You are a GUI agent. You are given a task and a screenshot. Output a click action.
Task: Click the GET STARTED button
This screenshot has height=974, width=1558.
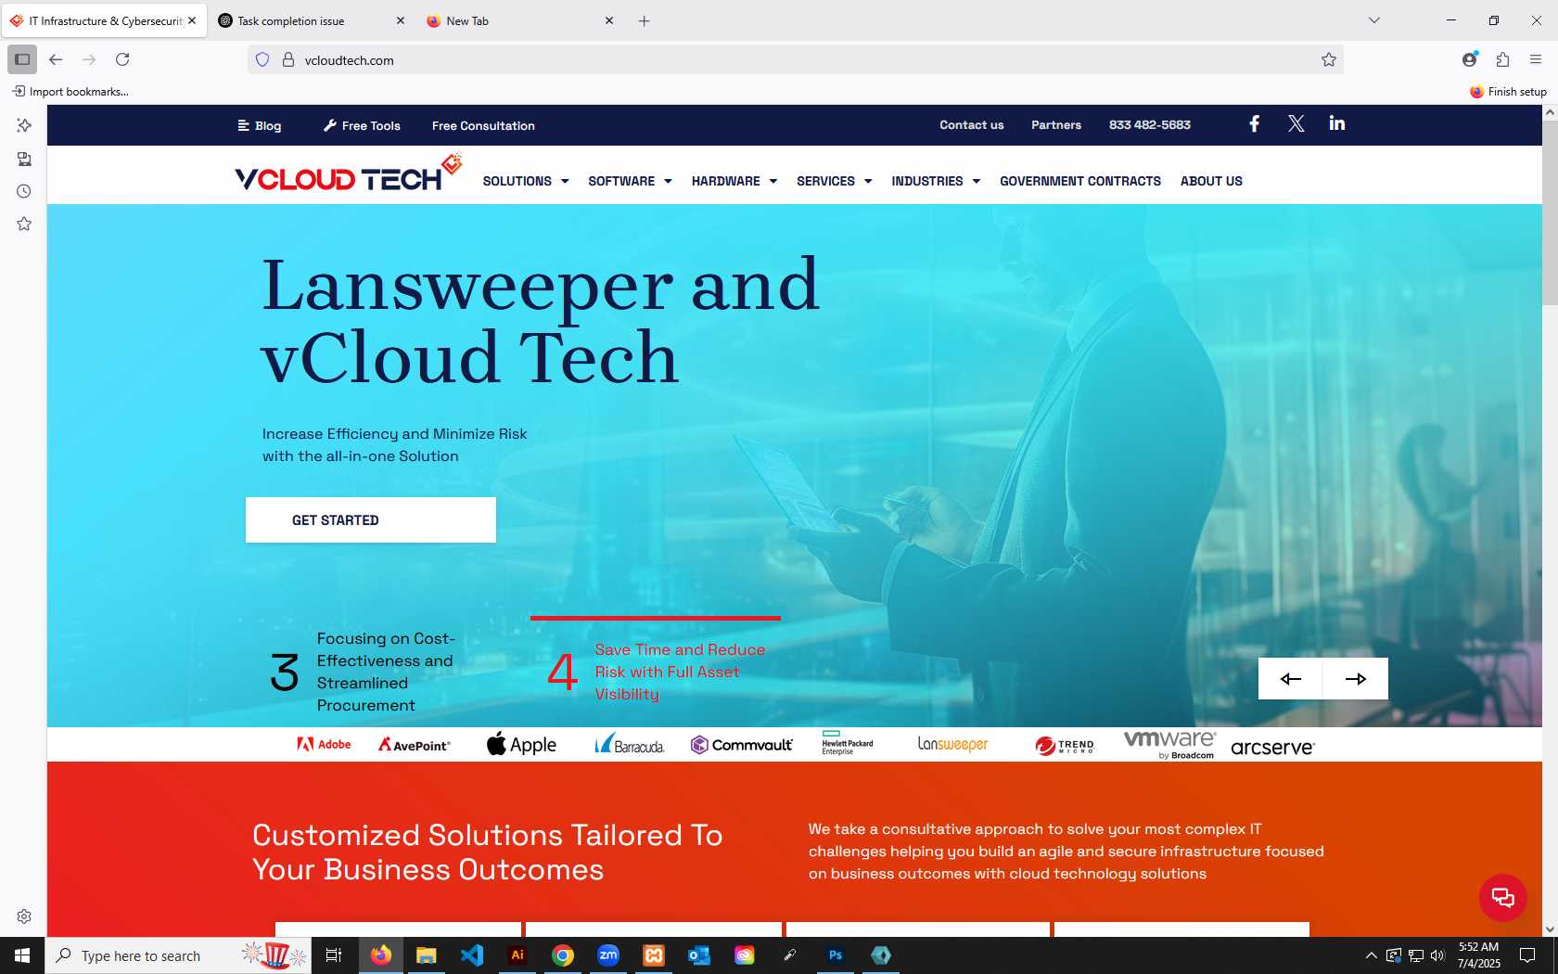pyautogui.click(x=371, y=519)
